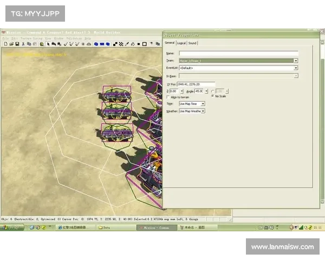Select the middle tank unit in viewport
This screenshot has height=260, width=325.
117,112
